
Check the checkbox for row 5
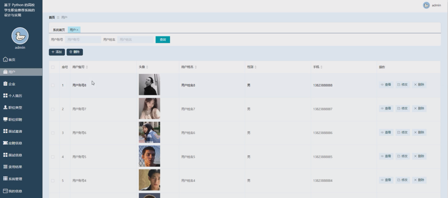click(53, 180)
